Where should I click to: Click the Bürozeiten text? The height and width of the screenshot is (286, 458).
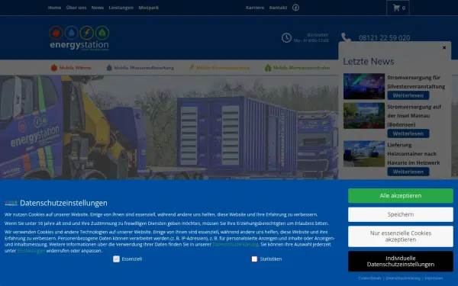point(318,35)
